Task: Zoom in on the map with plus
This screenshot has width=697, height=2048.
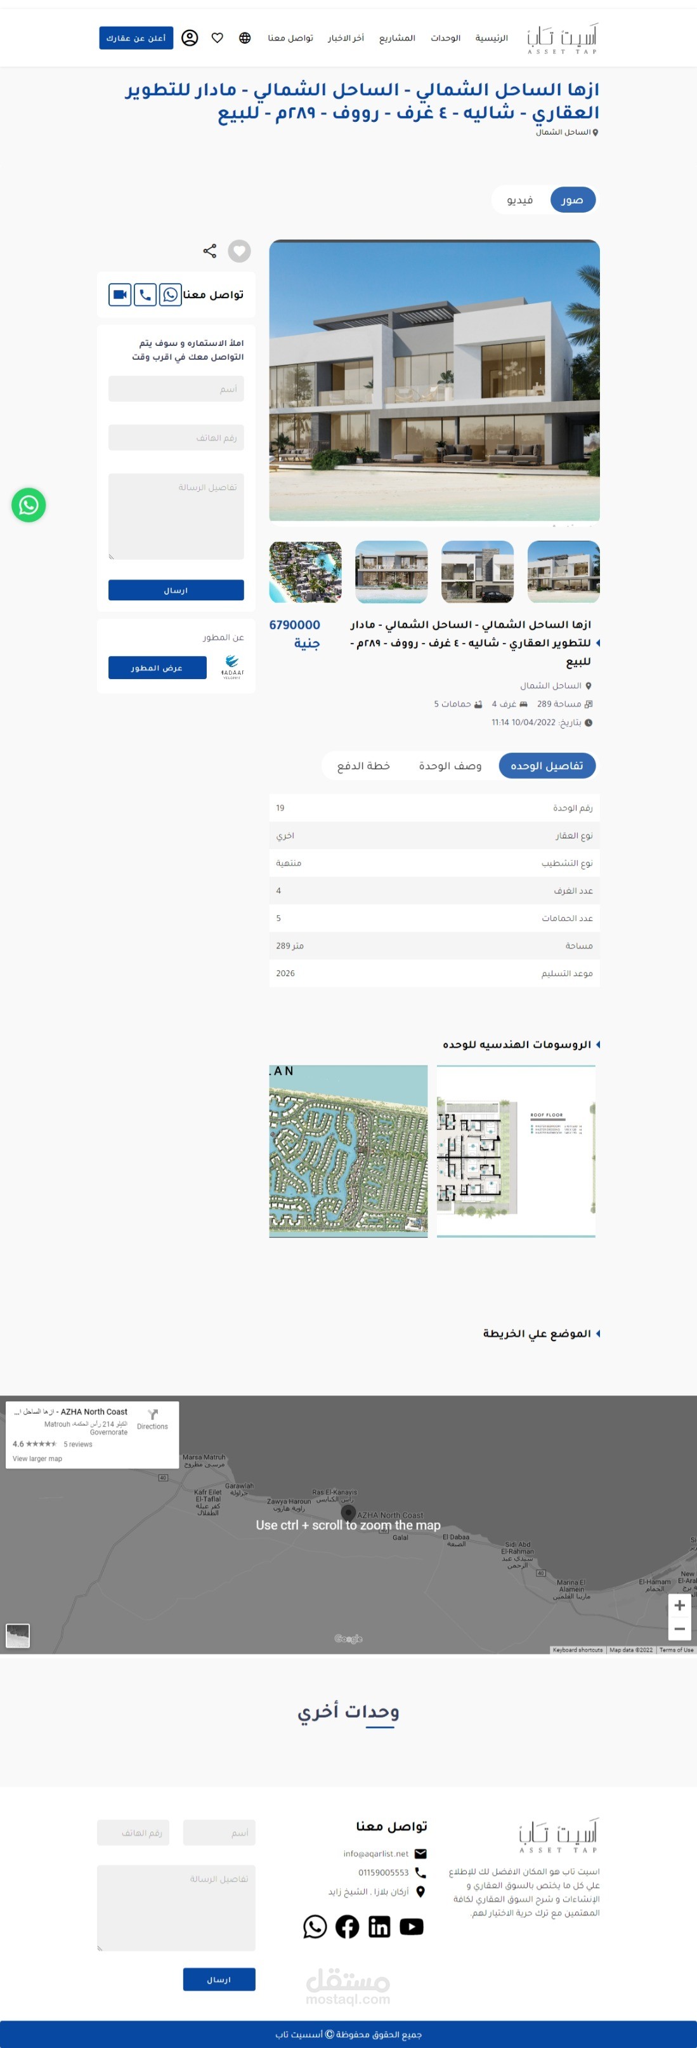Action: point(679,1604)
